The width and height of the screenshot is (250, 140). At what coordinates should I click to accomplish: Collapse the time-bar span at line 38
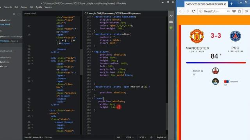point(32,81)
